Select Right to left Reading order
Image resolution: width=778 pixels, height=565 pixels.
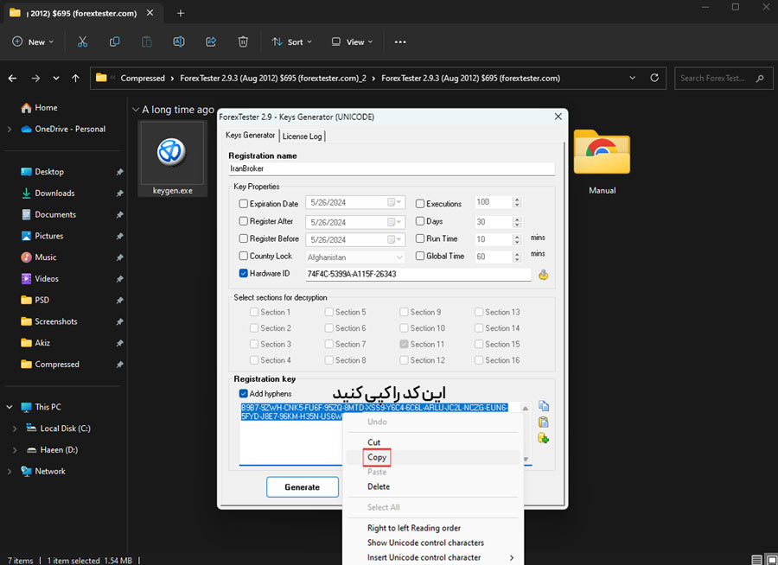tap(414, 528)
